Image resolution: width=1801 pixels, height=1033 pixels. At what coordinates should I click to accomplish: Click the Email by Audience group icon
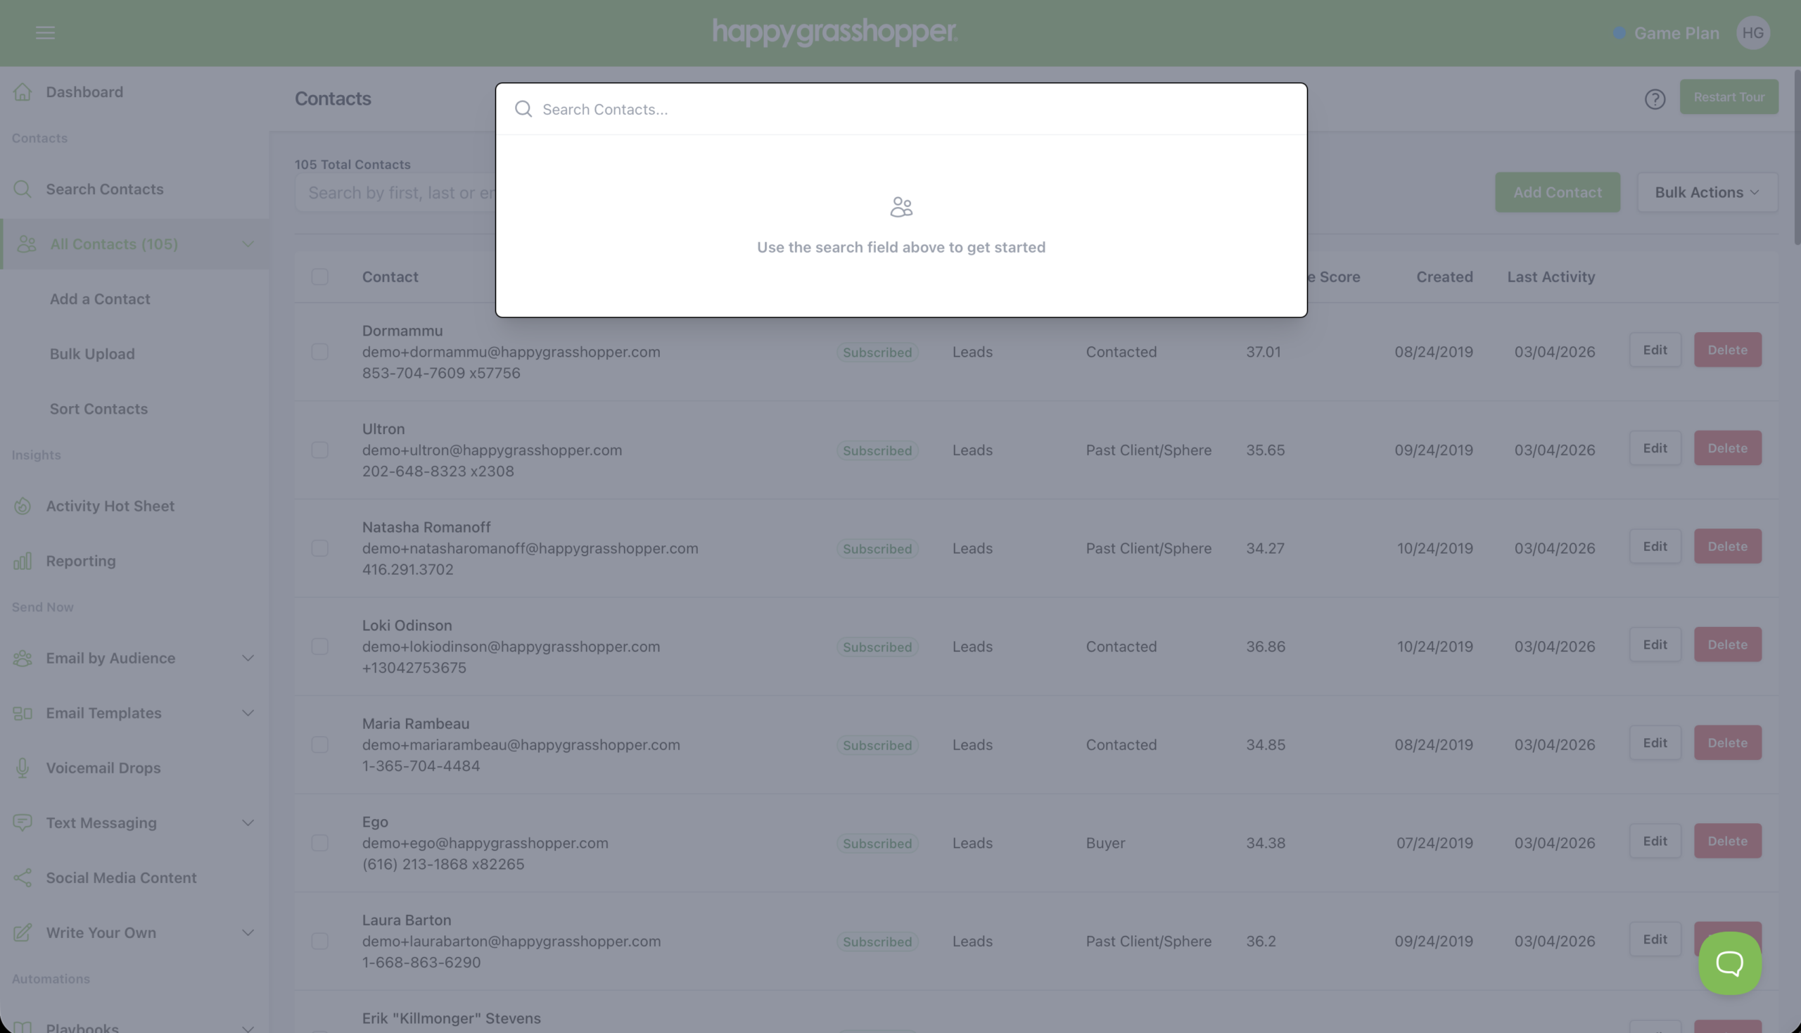[22, 659]
